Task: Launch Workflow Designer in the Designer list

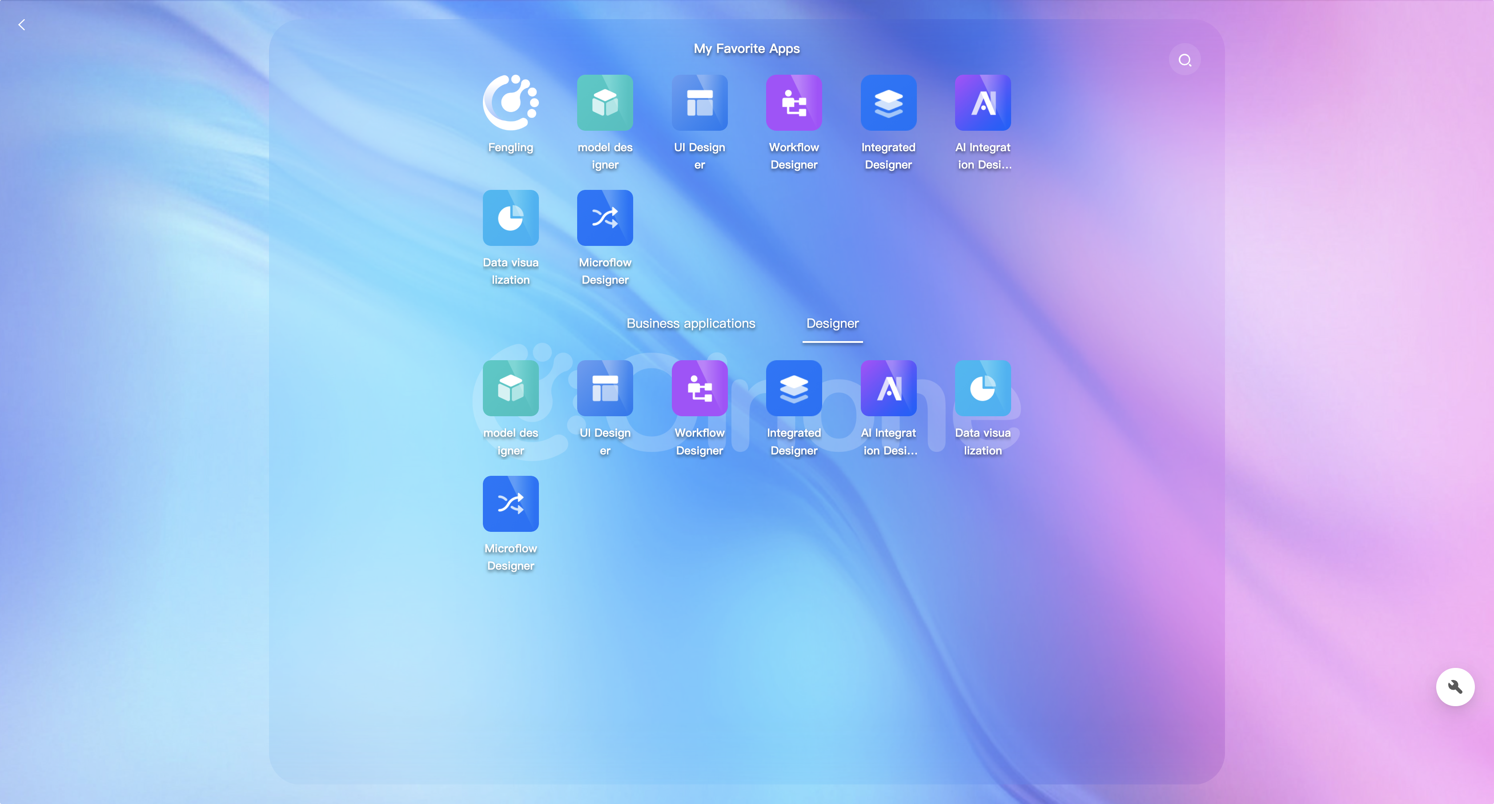Action: (x=699, y=388)
